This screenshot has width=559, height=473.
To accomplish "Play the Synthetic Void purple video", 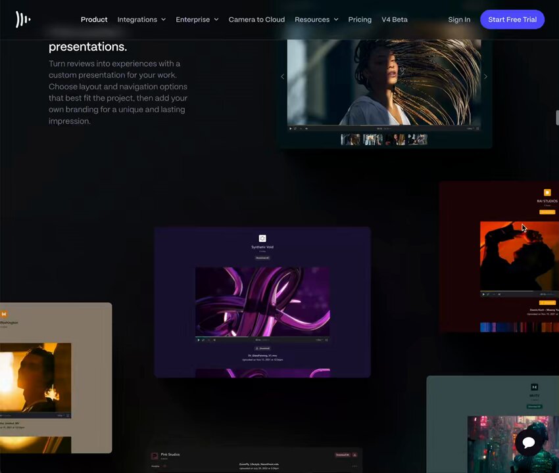I will click(199, 340).
